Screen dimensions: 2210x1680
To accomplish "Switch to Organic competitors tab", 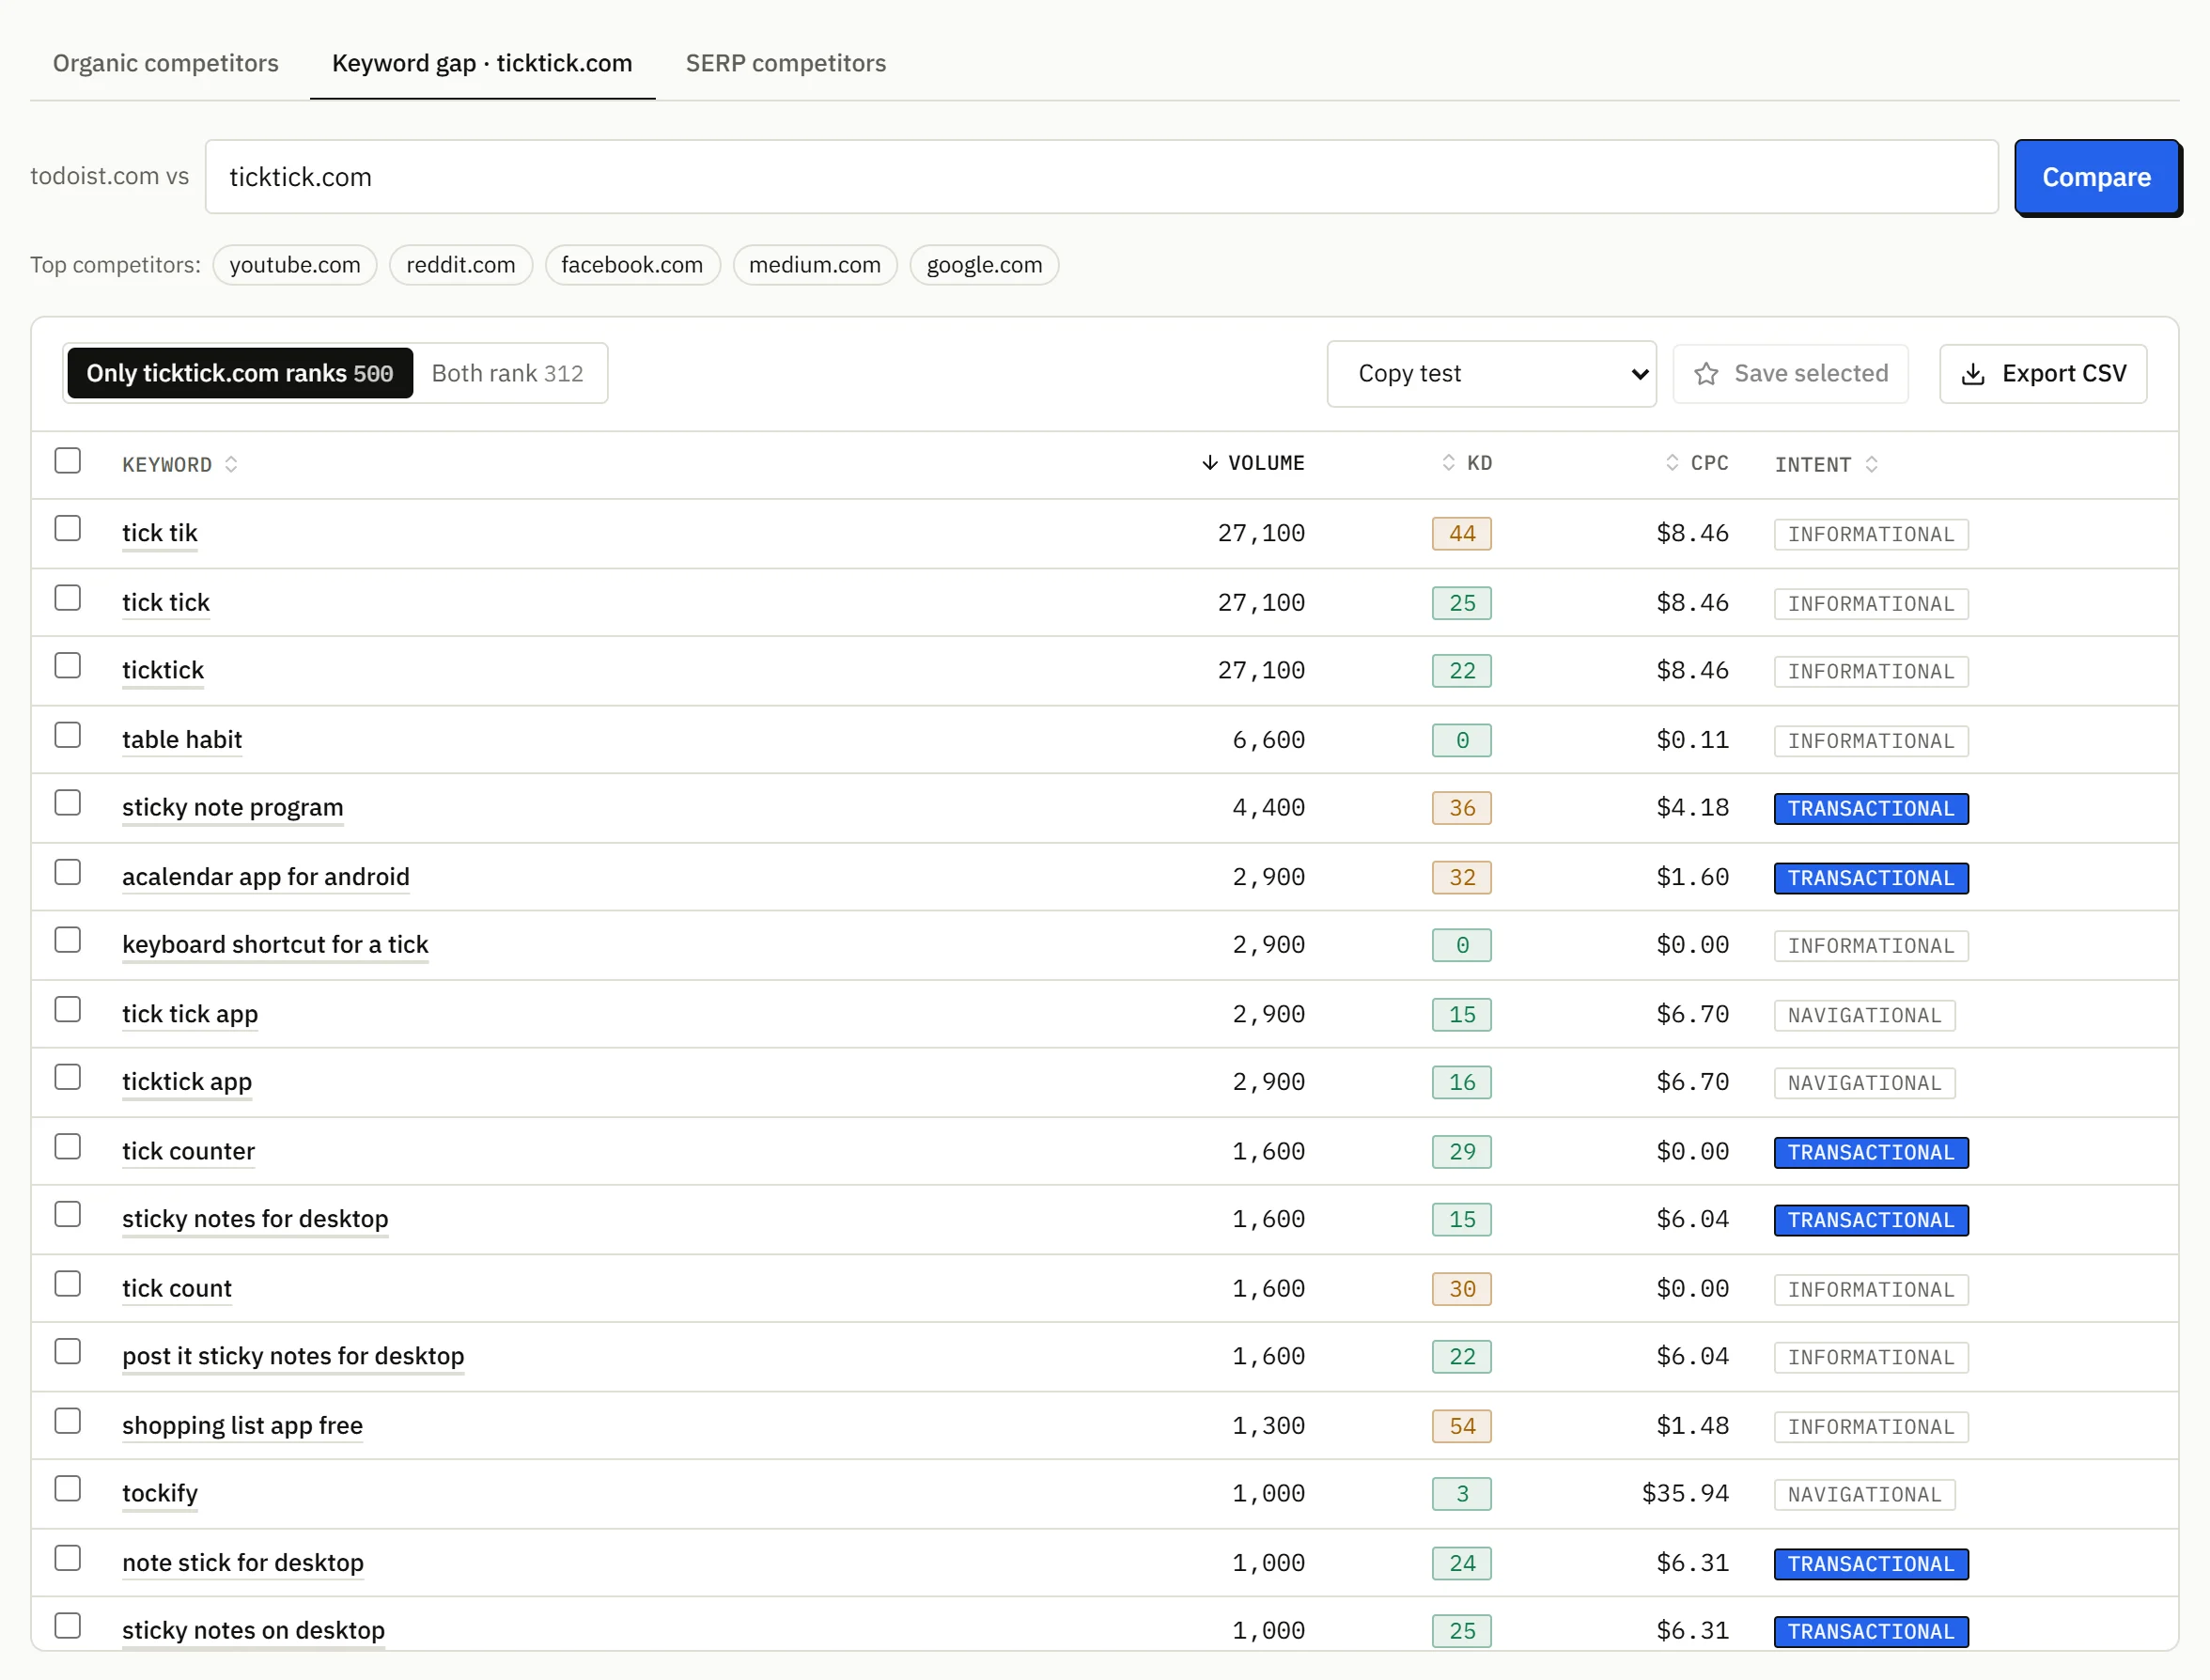I will (x=166, y=63).
